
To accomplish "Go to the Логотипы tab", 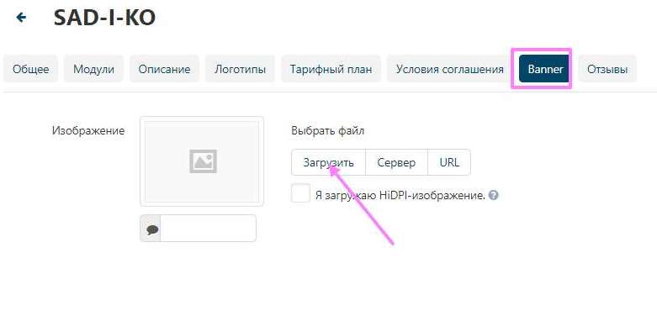I will coord(240,69).
